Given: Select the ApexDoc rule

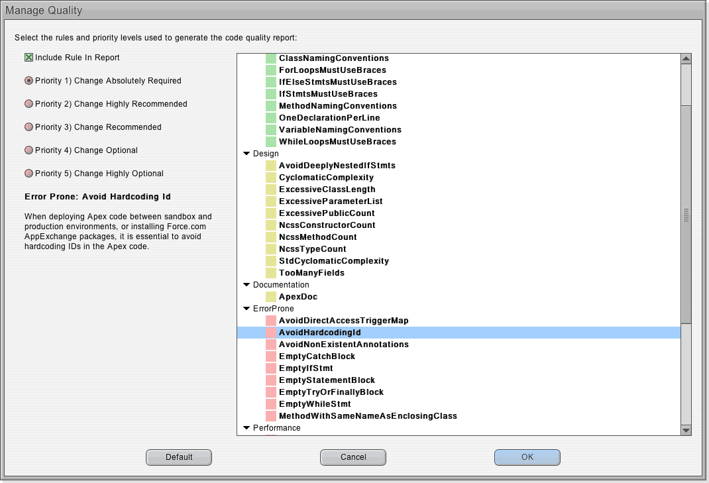Looking at the screenshot, I should click(298, 297).
